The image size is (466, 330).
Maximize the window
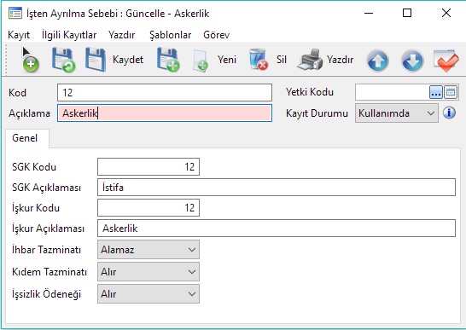click(407, 13)
